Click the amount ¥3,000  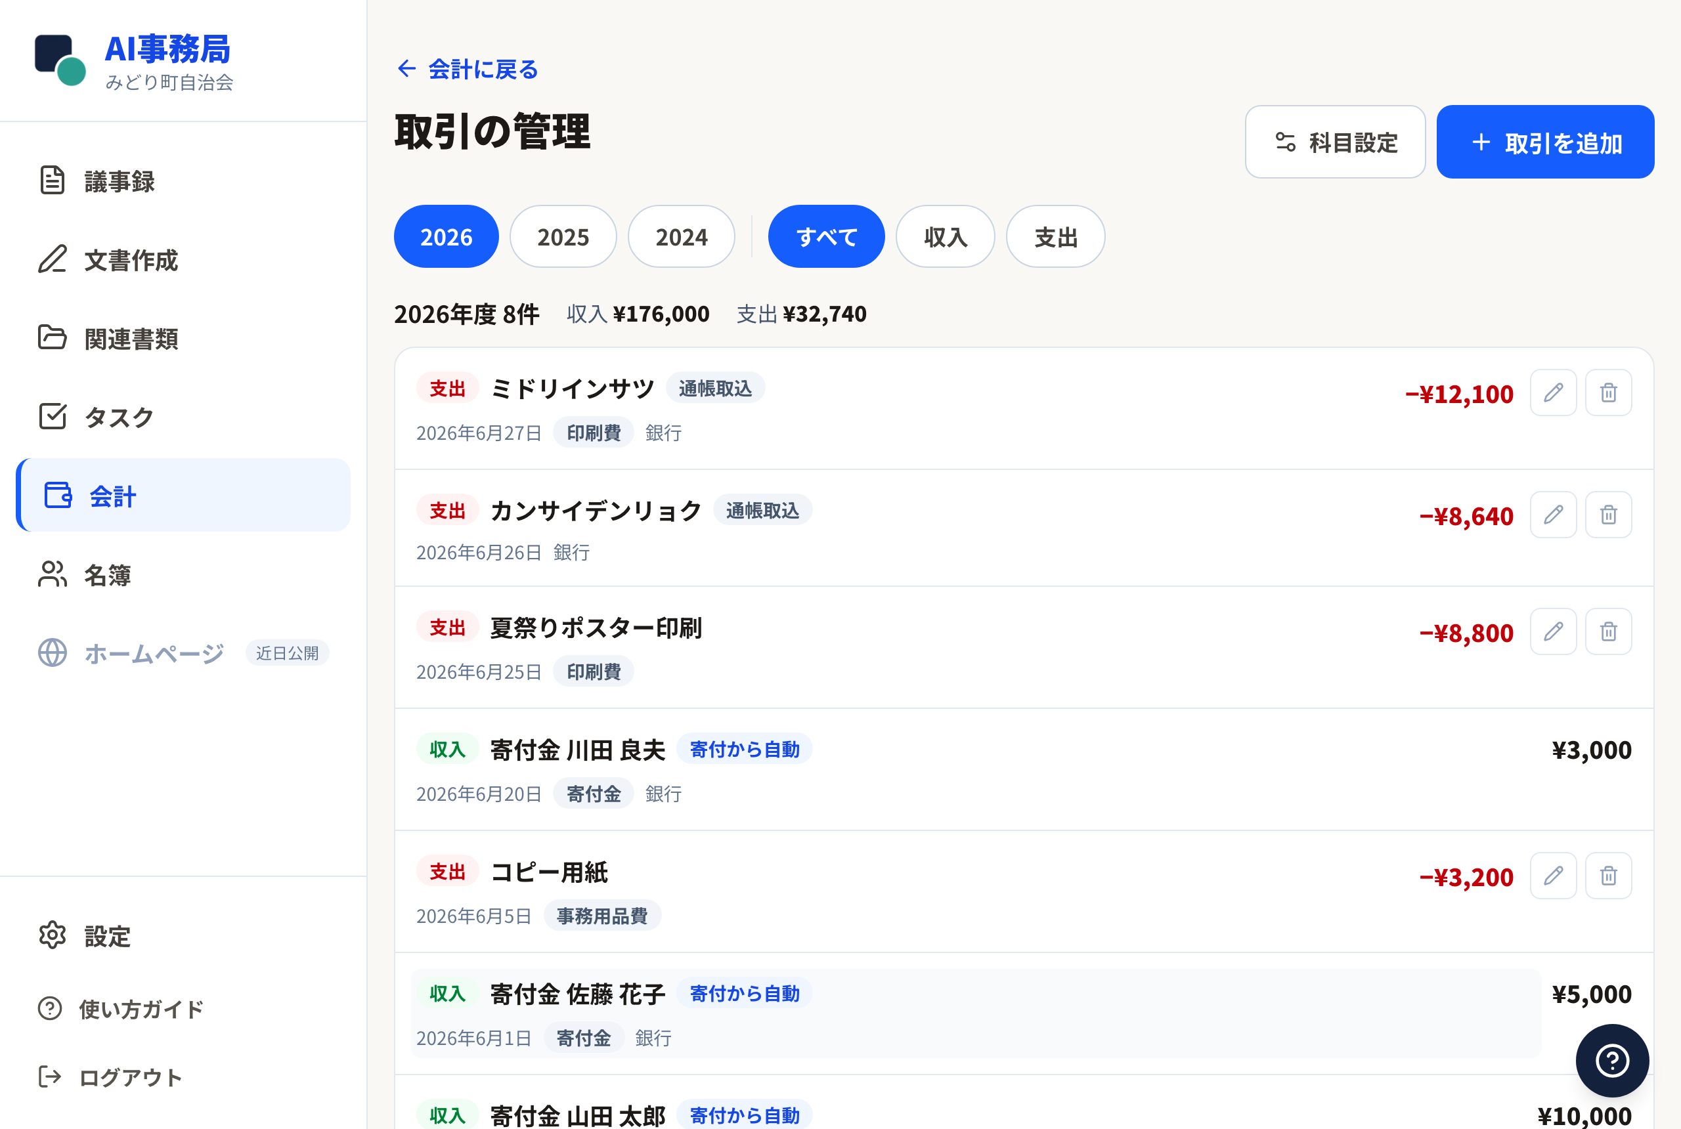1591,749
